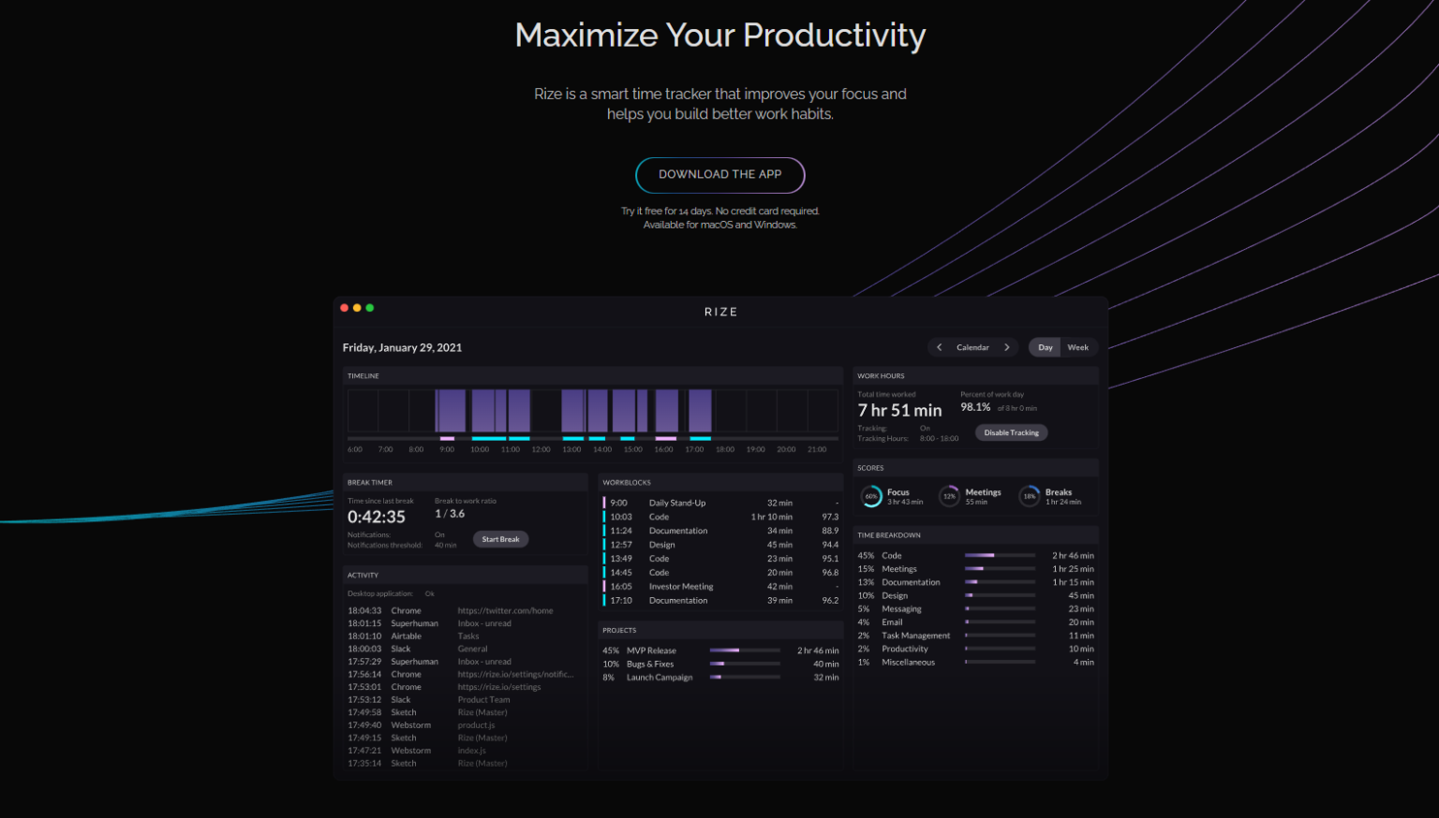Click the Start Break button
1439x818 pixels.
500,539
